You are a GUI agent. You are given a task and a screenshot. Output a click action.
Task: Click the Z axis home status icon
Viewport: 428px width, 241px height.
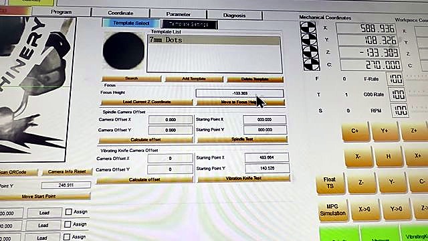click(310, 52)
